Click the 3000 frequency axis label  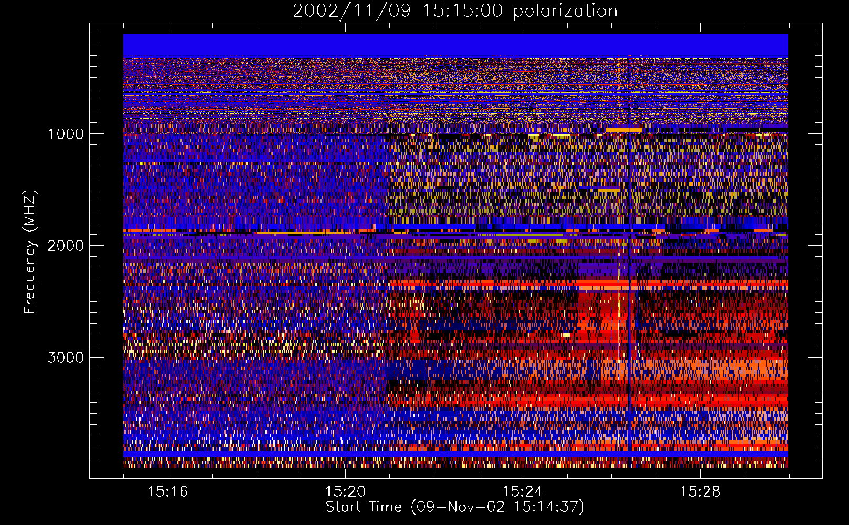[66, 358]
